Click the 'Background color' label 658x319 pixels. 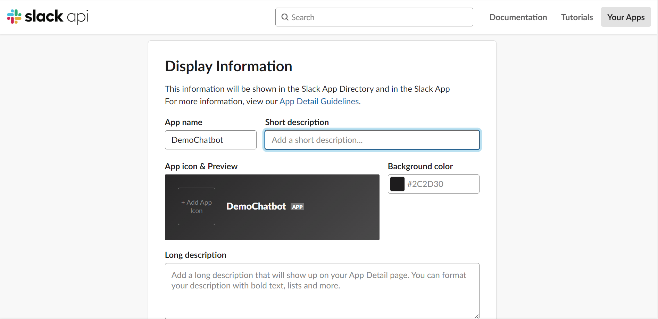[420, 166]
